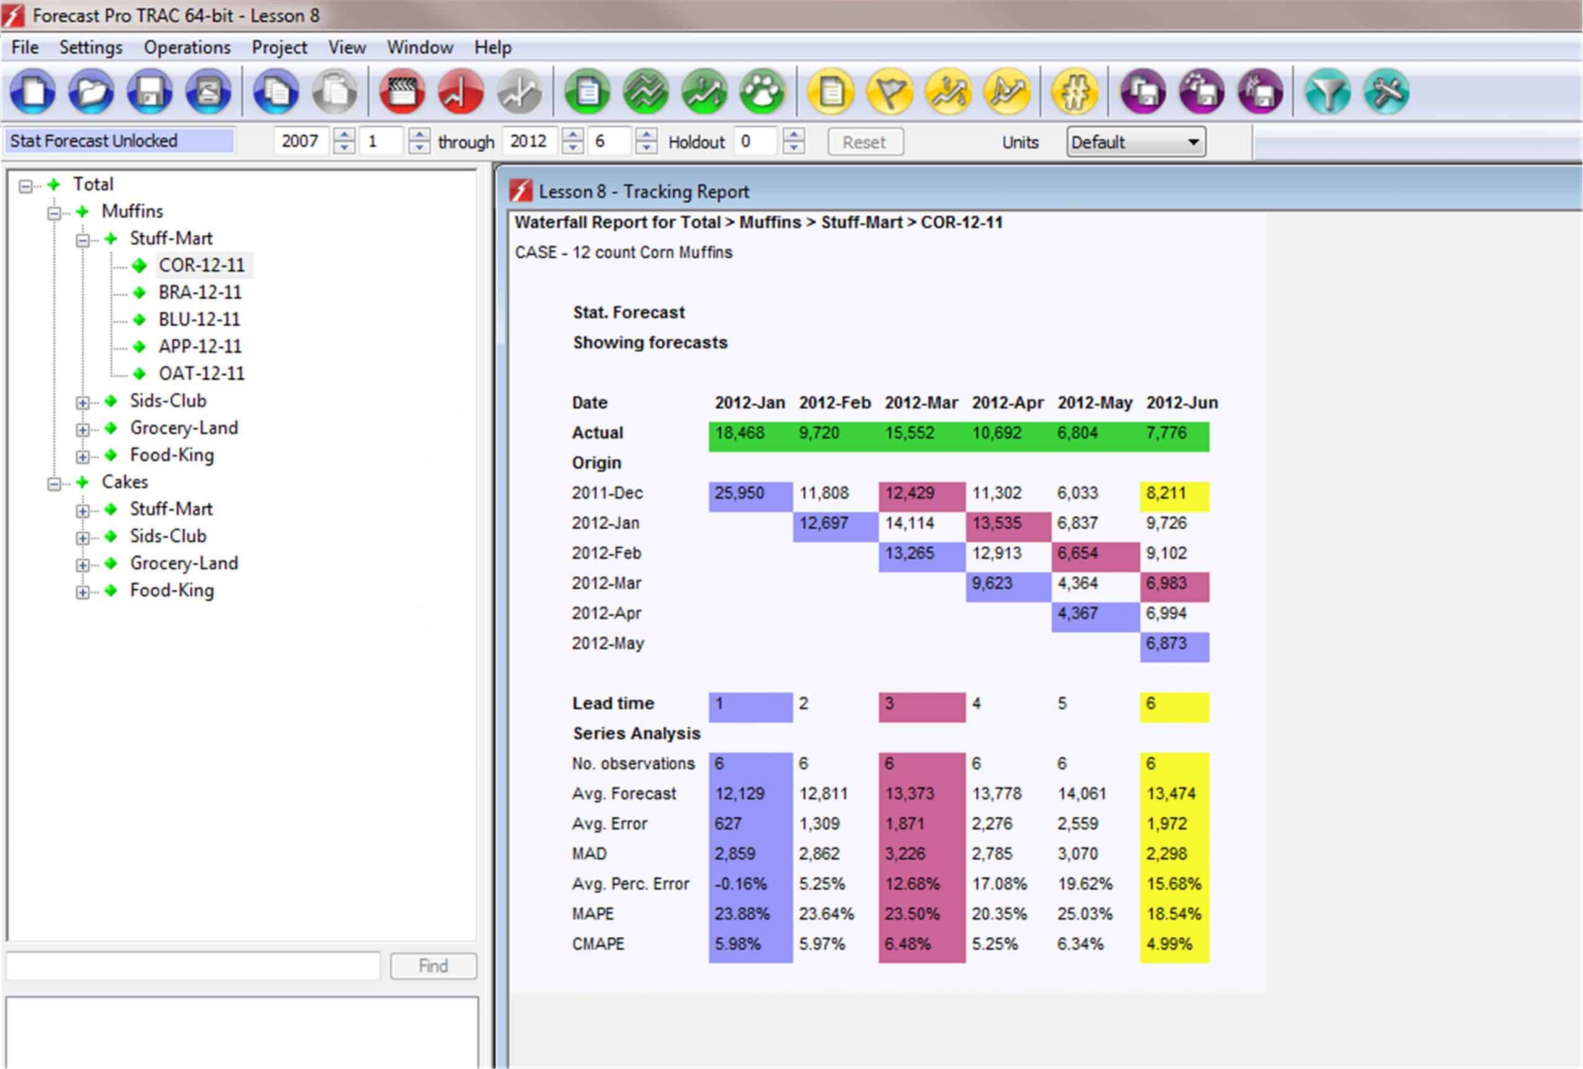Viewport: 1583px width, 1069px height.
Task: Select the COR-12-11 tree item
Action: coord(202,265)
